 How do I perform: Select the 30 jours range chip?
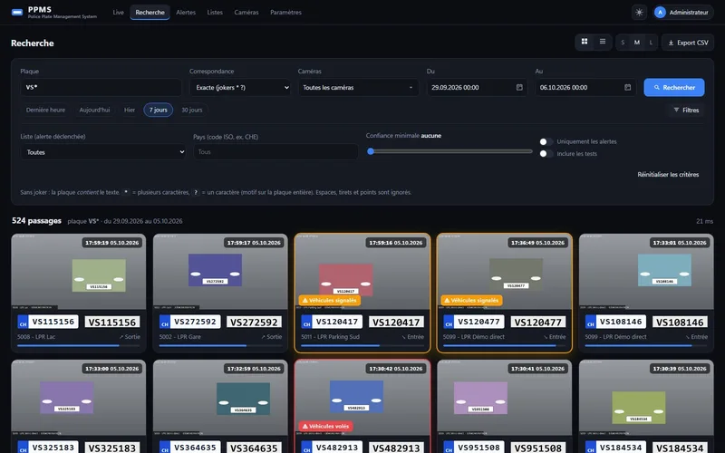192,110
